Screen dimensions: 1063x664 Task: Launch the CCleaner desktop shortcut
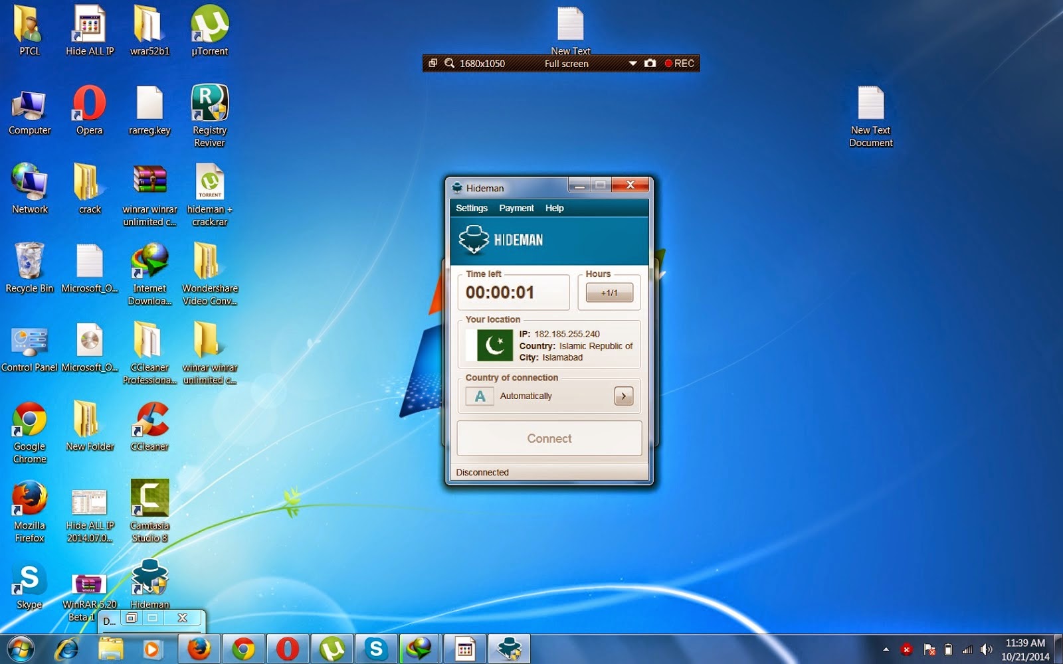[x=149, y=426]
